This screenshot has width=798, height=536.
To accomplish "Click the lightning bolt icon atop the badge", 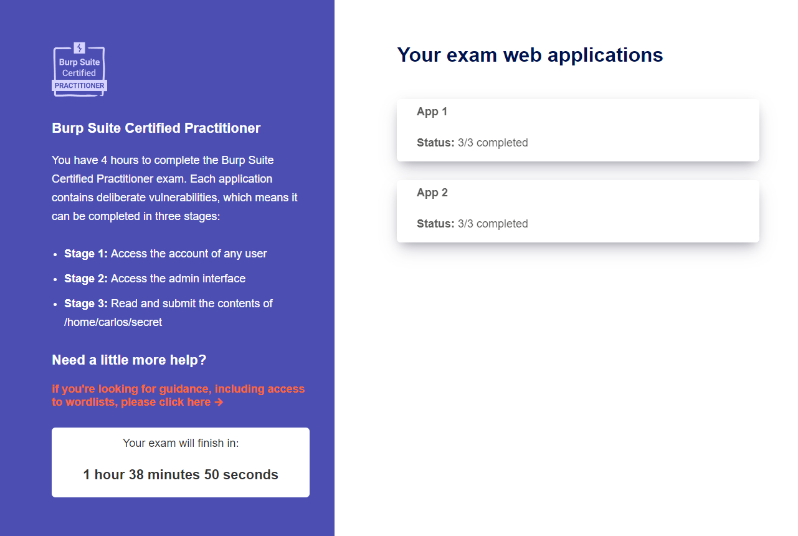I will pyautogui.click(x=79, y=47).
